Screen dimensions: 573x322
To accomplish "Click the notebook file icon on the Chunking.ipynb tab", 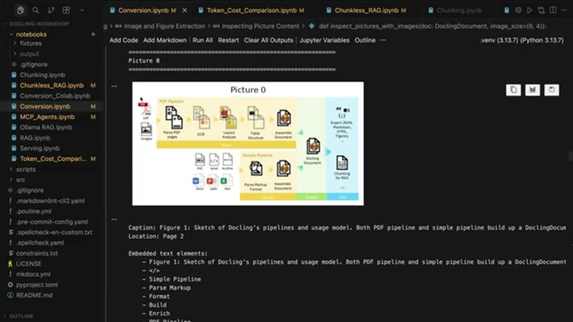I will tap(431, 10).
